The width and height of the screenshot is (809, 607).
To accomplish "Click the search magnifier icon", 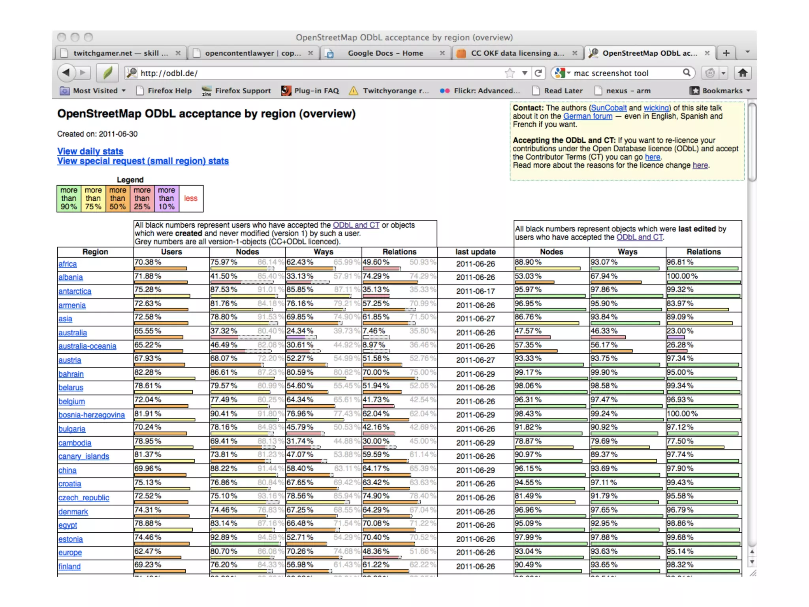I will coord(687,73).
